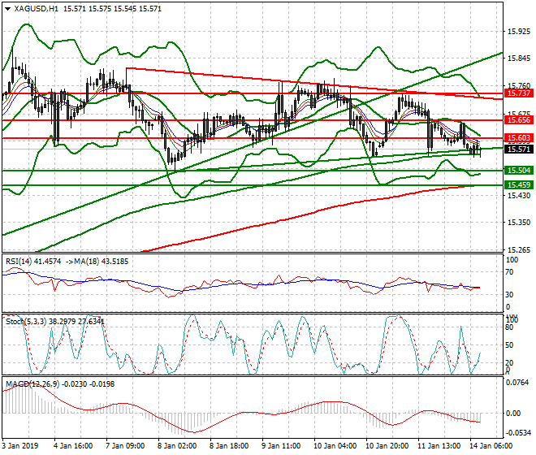Click the 11 Jan 13:00 time axis label

[439, 446]
